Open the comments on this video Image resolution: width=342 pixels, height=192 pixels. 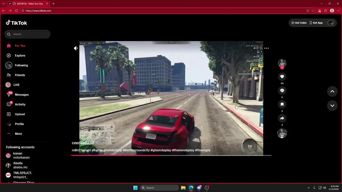[282, 90]
